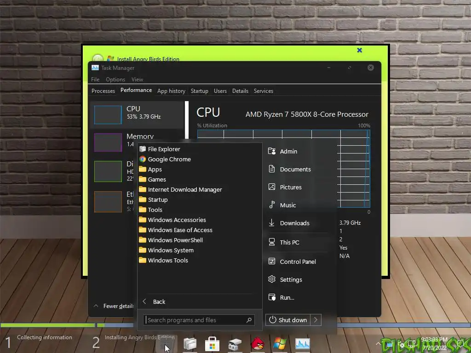Expand the Games folder in the start menu

pos(156,179)
